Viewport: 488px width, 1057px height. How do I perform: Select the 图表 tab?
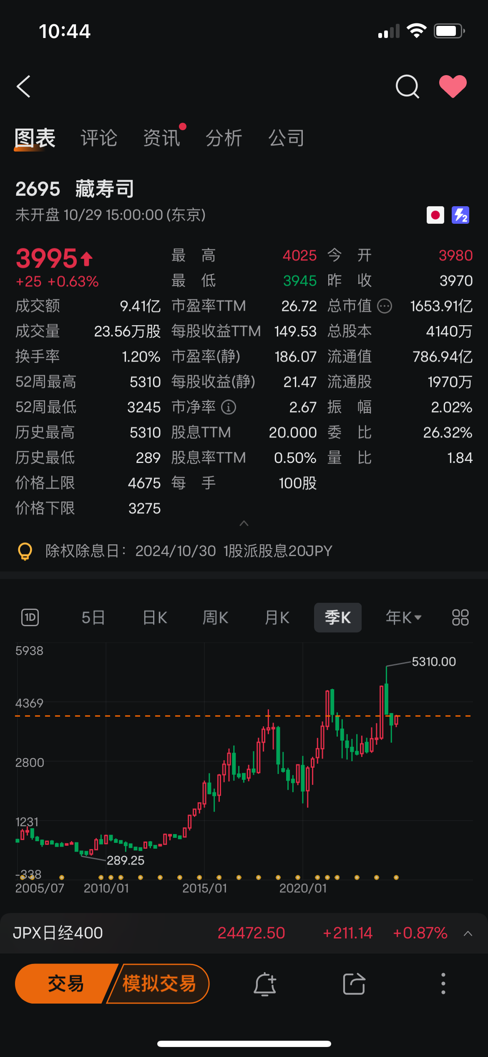tap(35, 138)
